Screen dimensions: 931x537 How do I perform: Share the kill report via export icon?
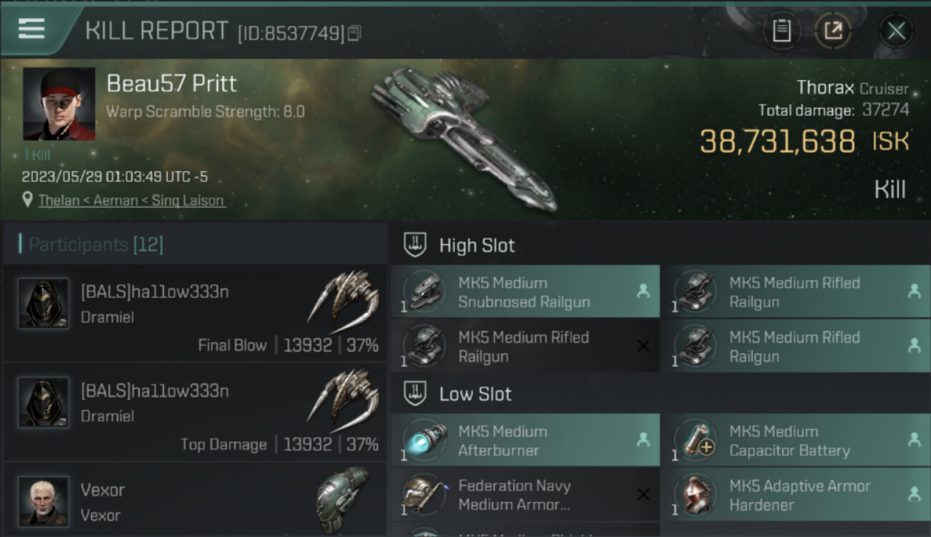click(x=833, y=31)
